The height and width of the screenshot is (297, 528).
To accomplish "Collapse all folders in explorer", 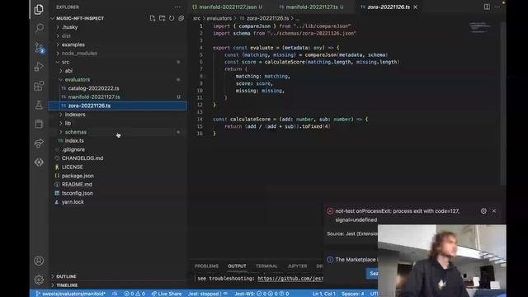I will (x=181, y=18).
